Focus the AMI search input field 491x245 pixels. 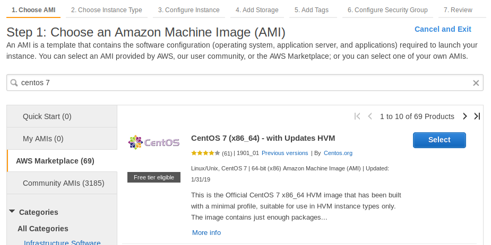coord(245,83)
